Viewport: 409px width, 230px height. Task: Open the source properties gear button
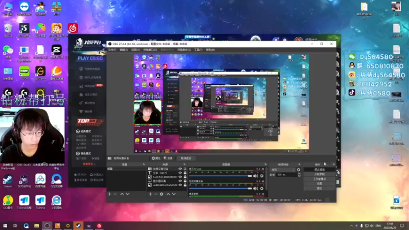point(156,158)
